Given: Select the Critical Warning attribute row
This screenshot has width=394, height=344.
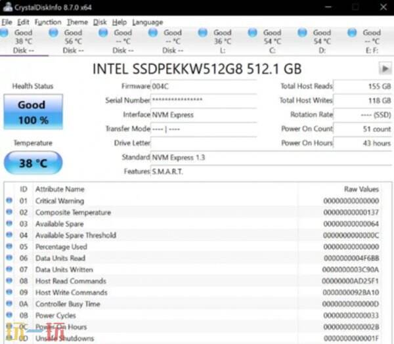Looking at the screenshot, I should point(193,201).
